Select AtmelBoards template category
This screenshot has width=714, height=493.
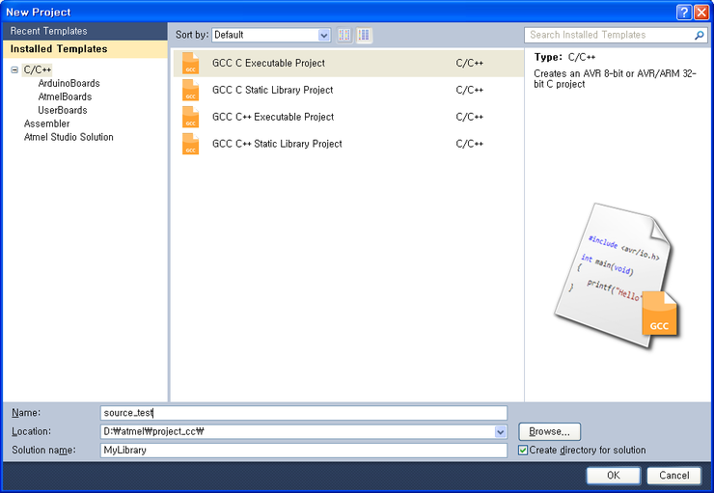(65, 97)
